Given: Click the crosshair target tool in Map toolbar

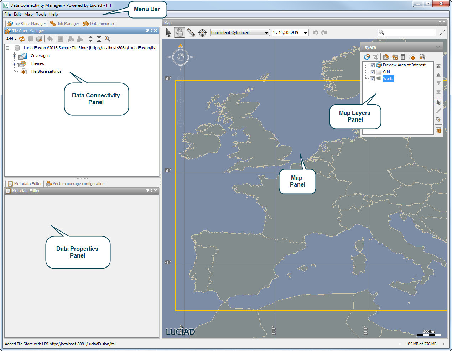Looking at the screenshot, I should (x=202, y=32).
